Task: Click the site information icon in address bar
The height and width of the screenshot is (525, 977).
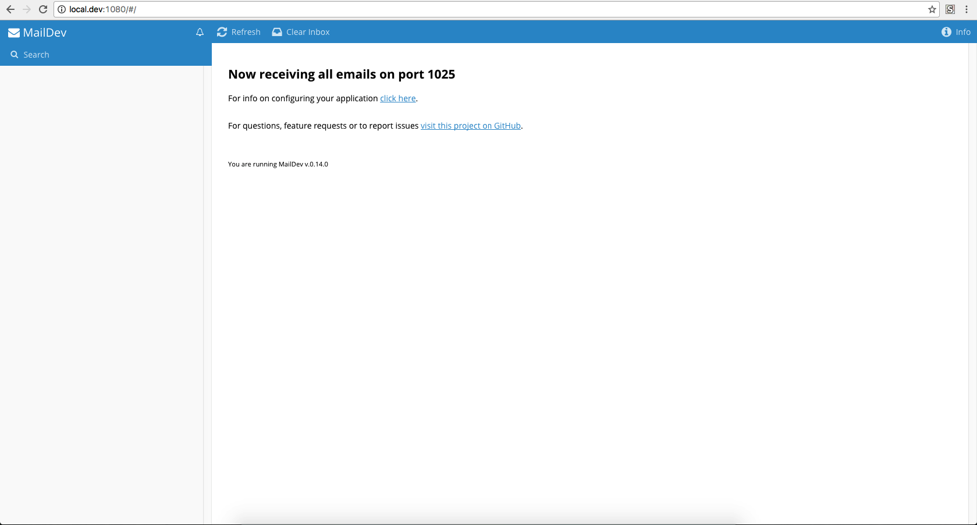Action: tap(62, 9)
